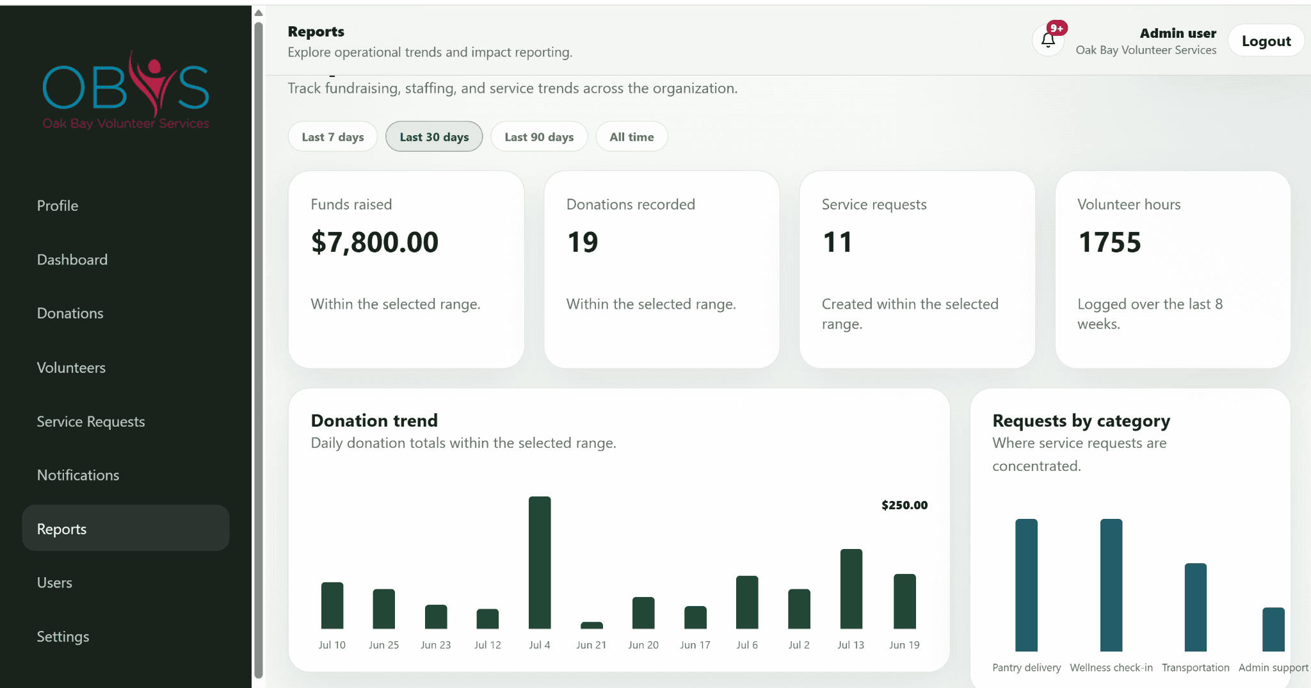Click the $7,800.00 funds value
Screen dimensions: 1311x688
click(x=374, y=242)
